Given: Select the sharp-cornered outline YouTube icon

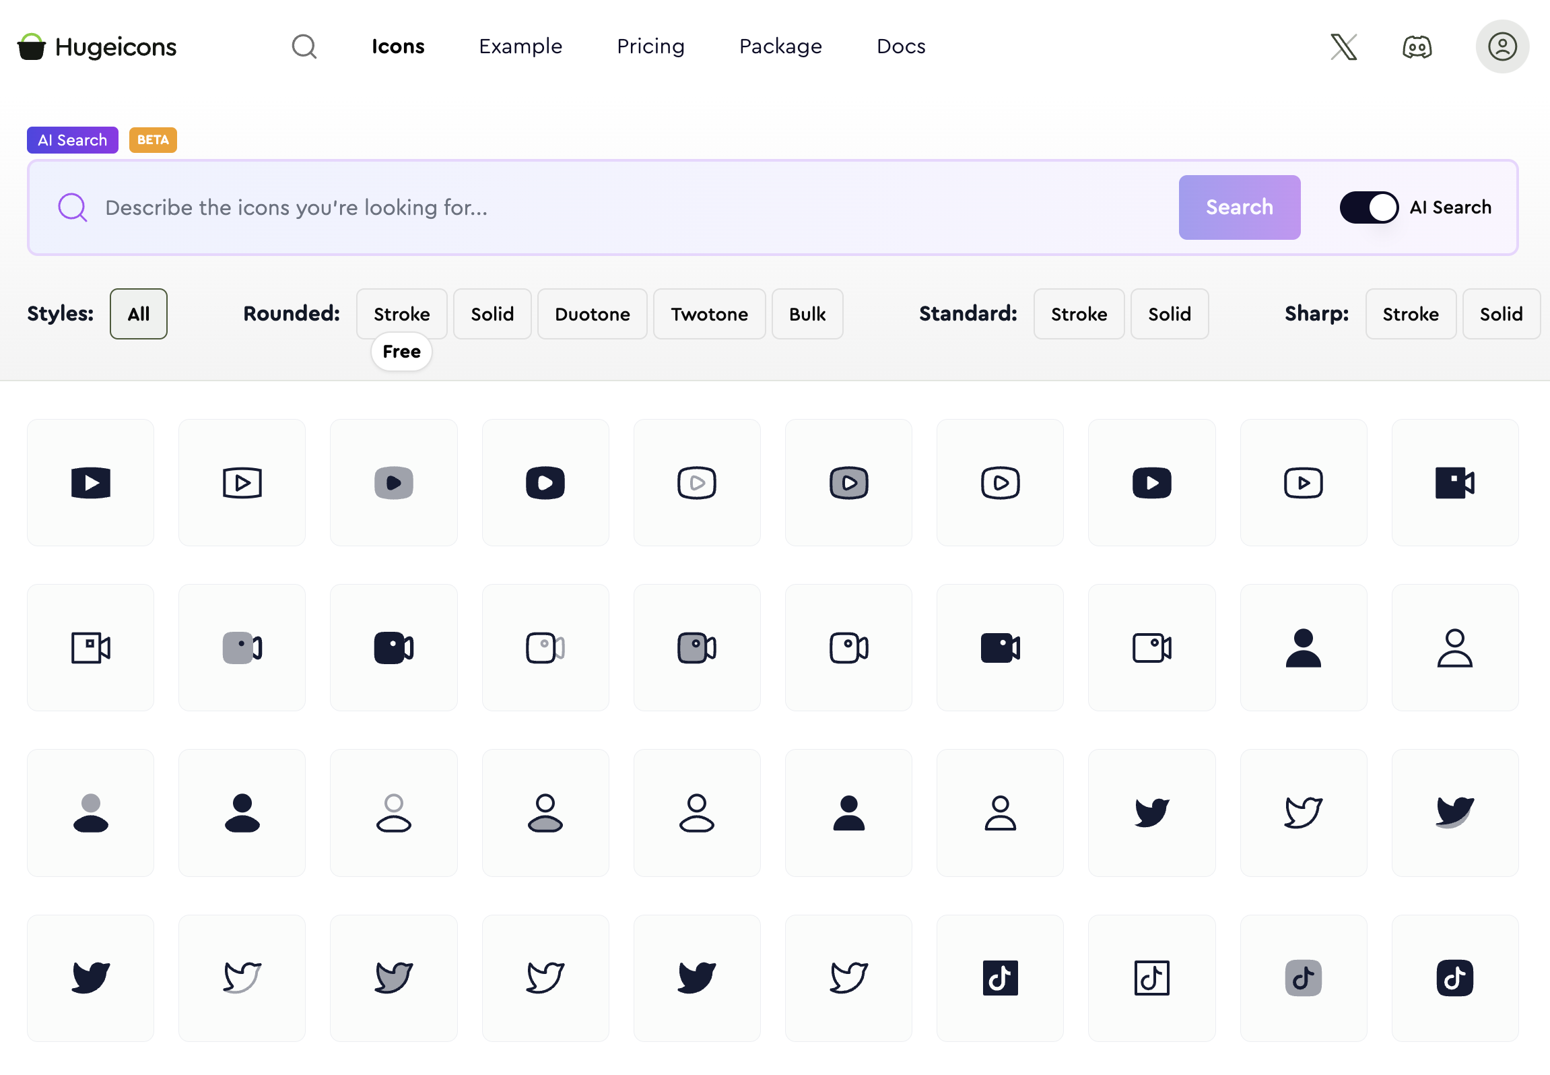Looking at the screenshot, I should 242,482.
